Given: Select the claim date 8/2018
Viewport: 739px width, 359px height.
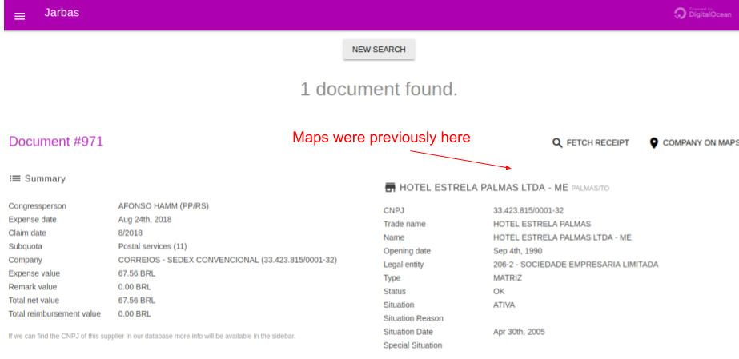Looking at the screenshot, I should [x=130, y=233].
